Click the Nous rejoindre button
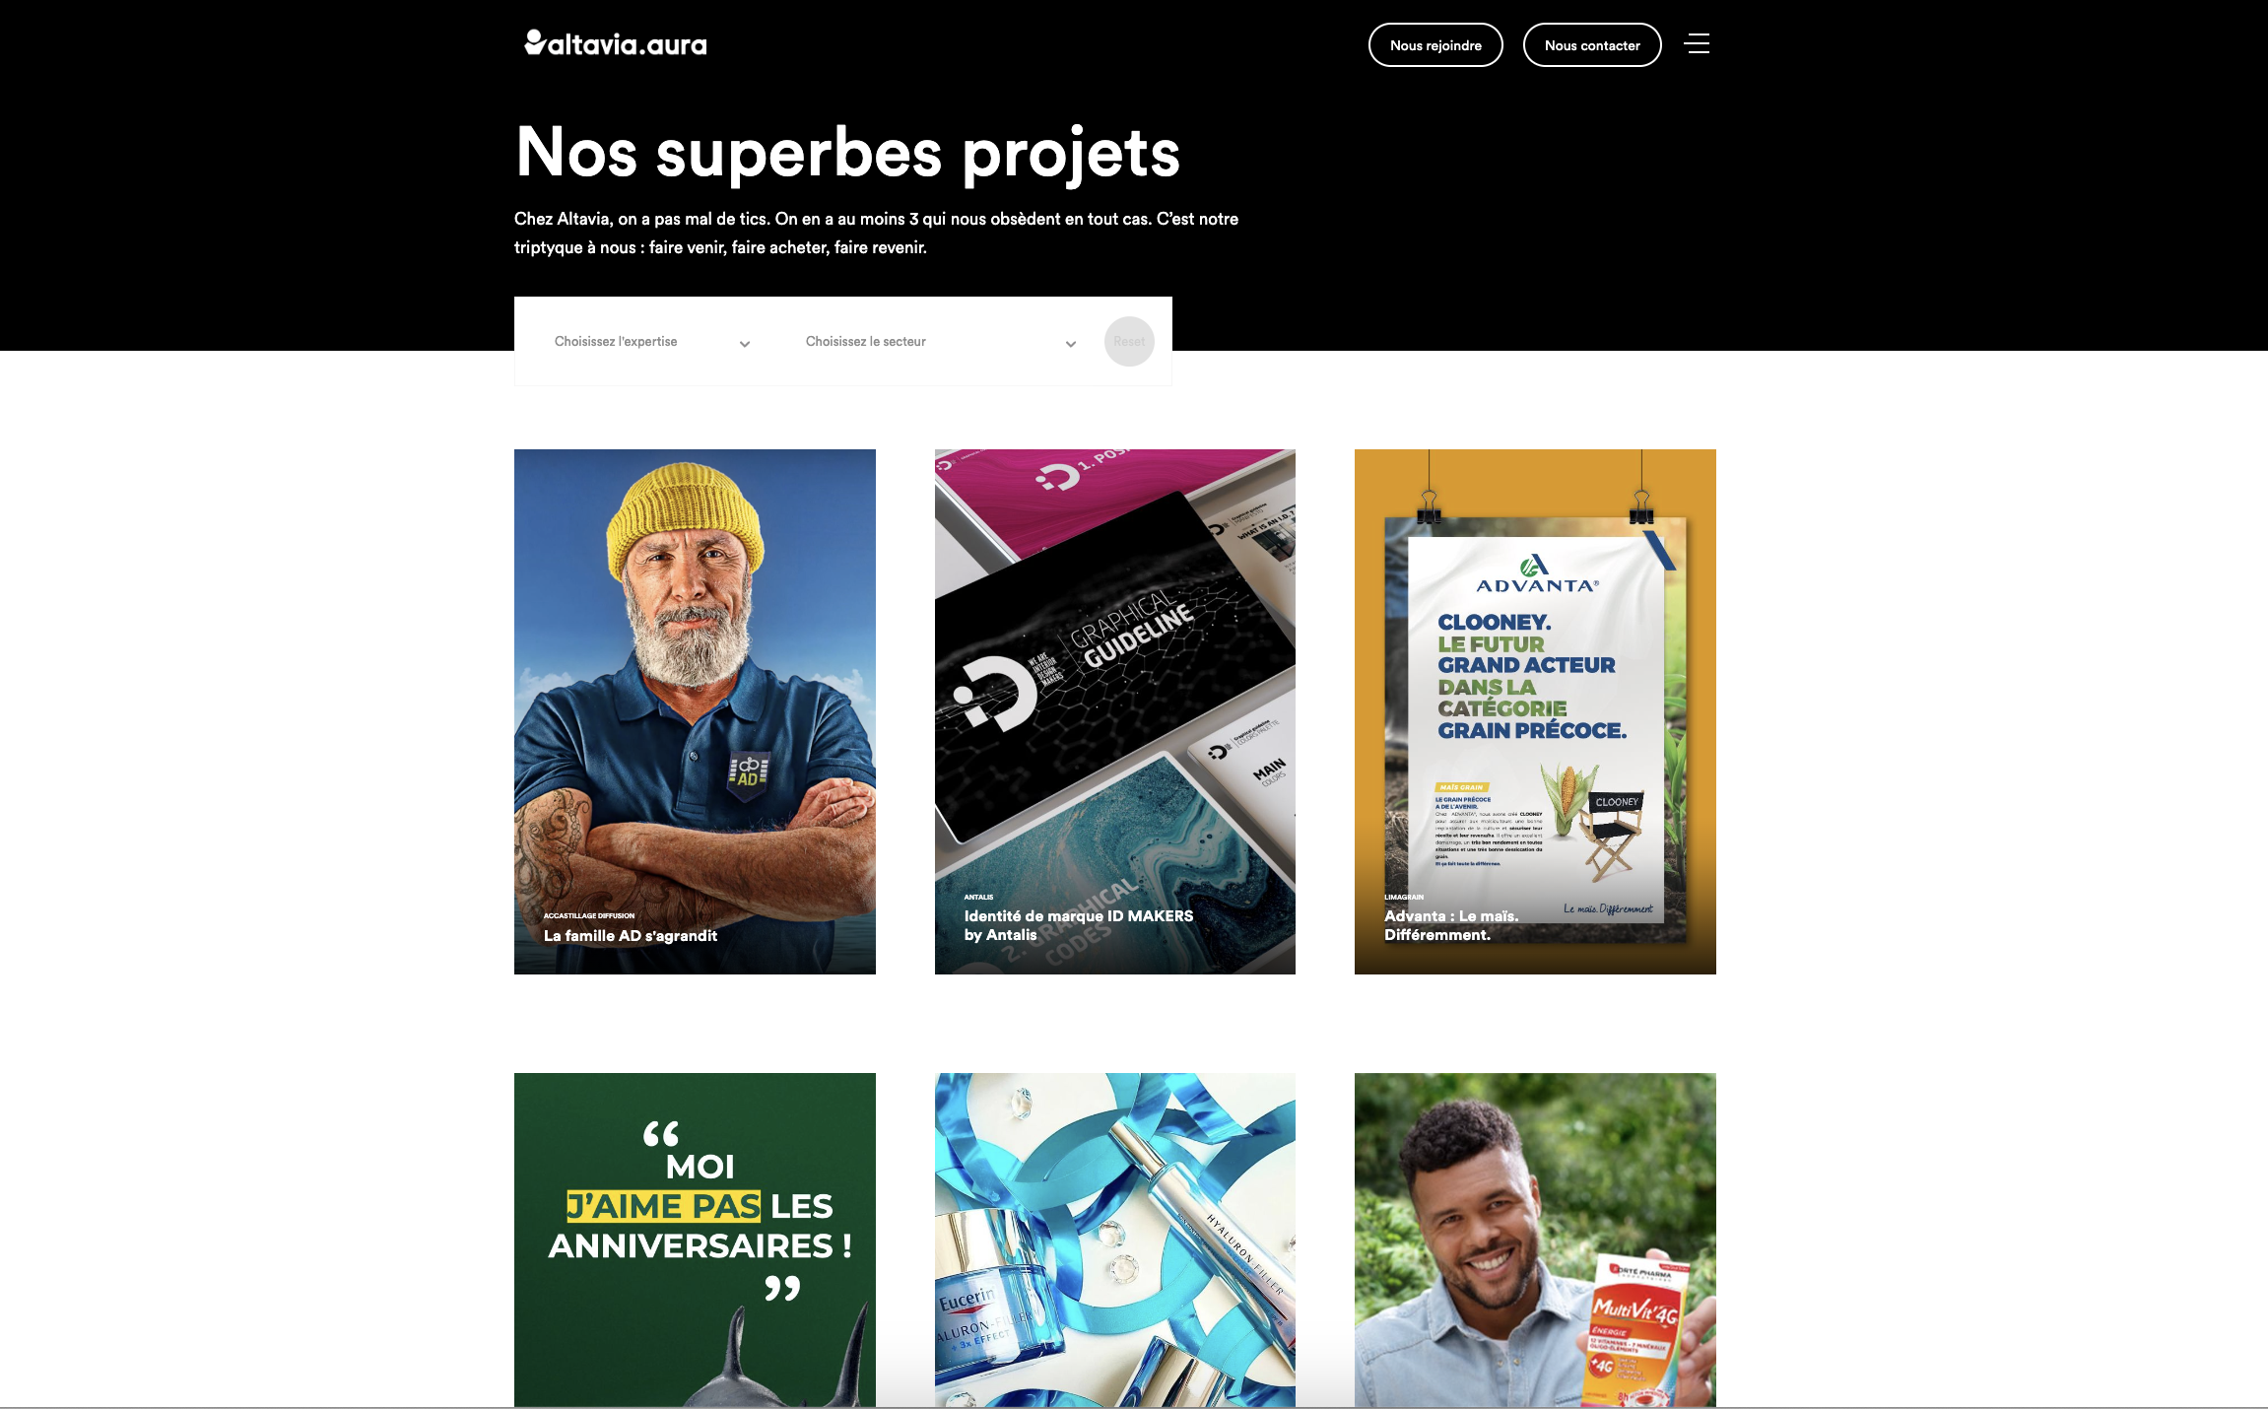 coord(1435,45)
